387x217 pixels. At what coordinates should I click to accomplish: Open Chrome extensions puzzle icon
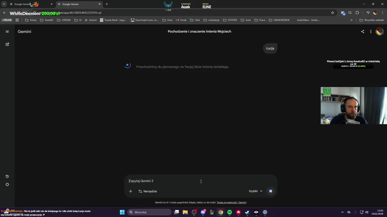(357, 13)
